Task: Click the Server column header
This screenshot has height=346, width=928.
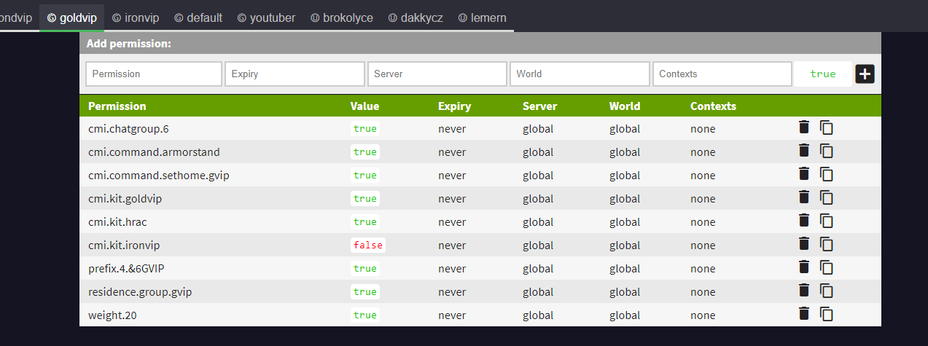Action: point(539,106)
